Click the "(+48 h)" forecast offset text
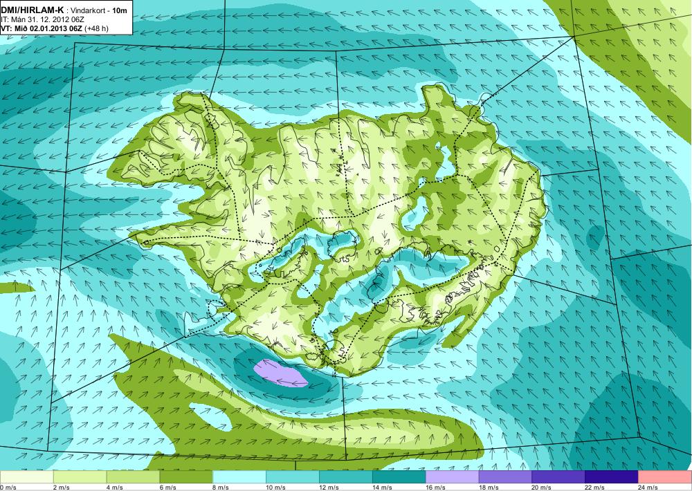 click(x=96, y=28)
